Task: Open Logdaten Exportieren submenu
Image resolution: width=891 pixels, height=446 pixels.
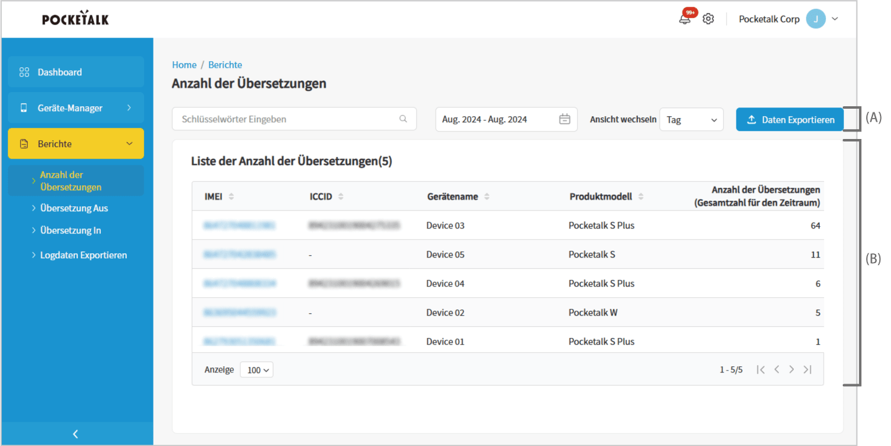Action: click(84, 255)
